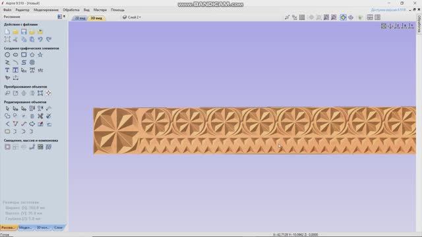Click the view along Z axis icon
Screen dimensions: 422x237
[x=398, y=26]
